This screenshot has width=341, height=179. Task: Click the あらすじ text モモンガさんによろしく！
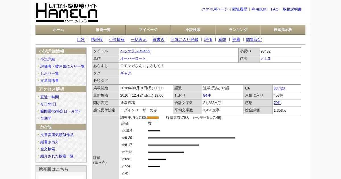(x=142, y=66)
